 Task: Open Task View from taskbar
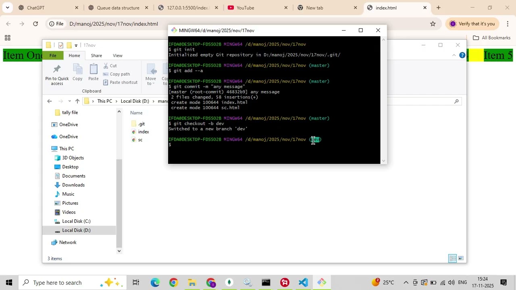point(136,282)
